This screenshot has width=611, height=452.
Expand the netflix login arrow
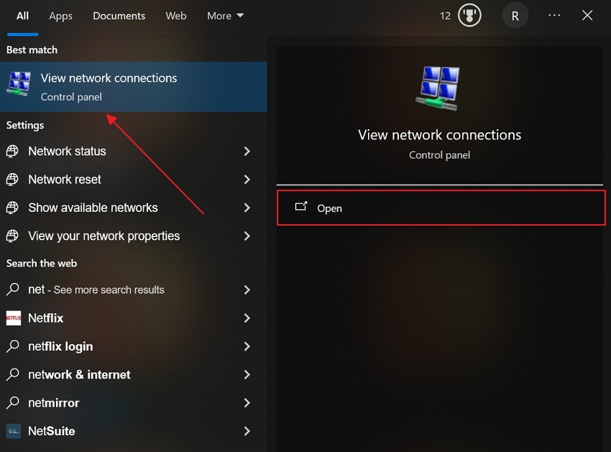[247, 346]
